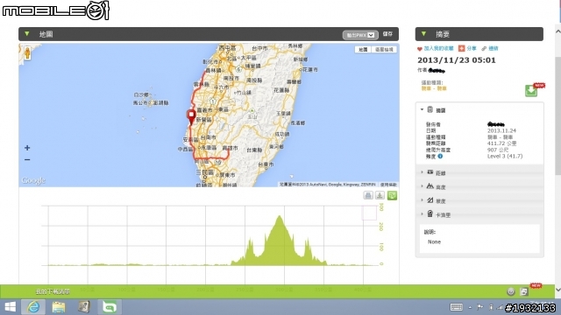Expand the 卡路里 section
Viewport: 561px width, 315px height.
(479, 214)
